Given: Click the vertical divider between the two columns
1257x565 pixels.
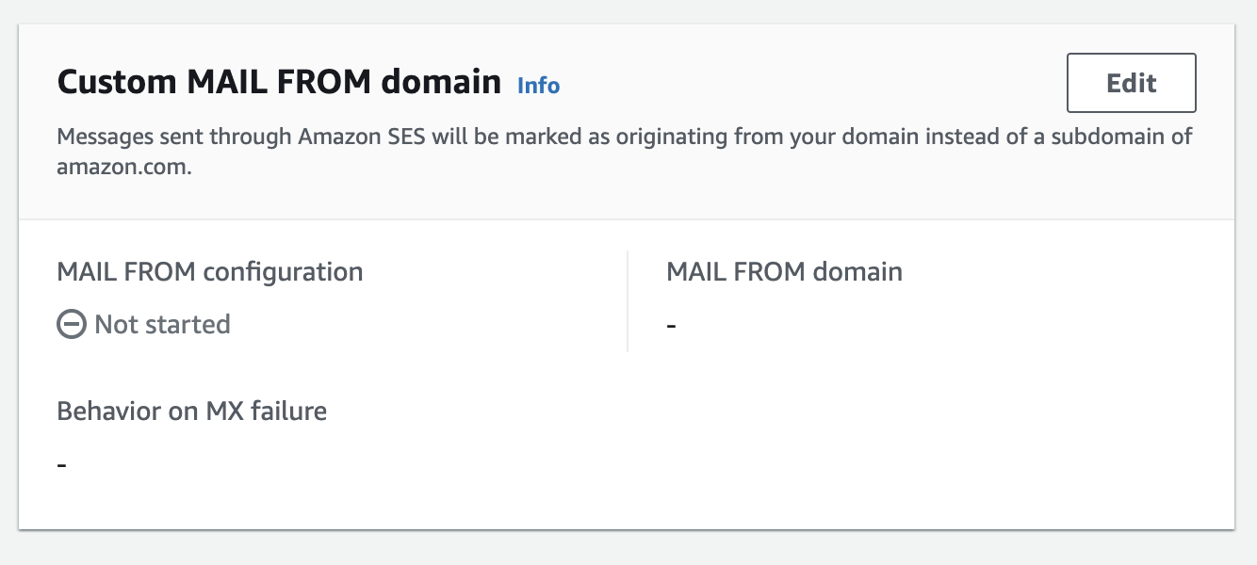Looking at the screenshot, I should [628, 301].
